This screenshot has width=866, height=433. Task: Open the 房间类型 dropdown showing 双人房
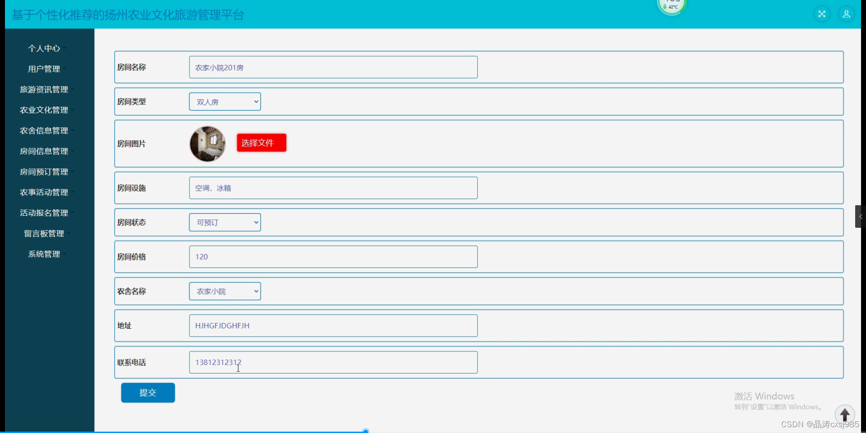point(225,102)
